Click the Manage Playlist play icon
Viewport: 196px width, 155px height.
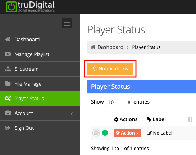pyautogui.click(x=8, y=54)
